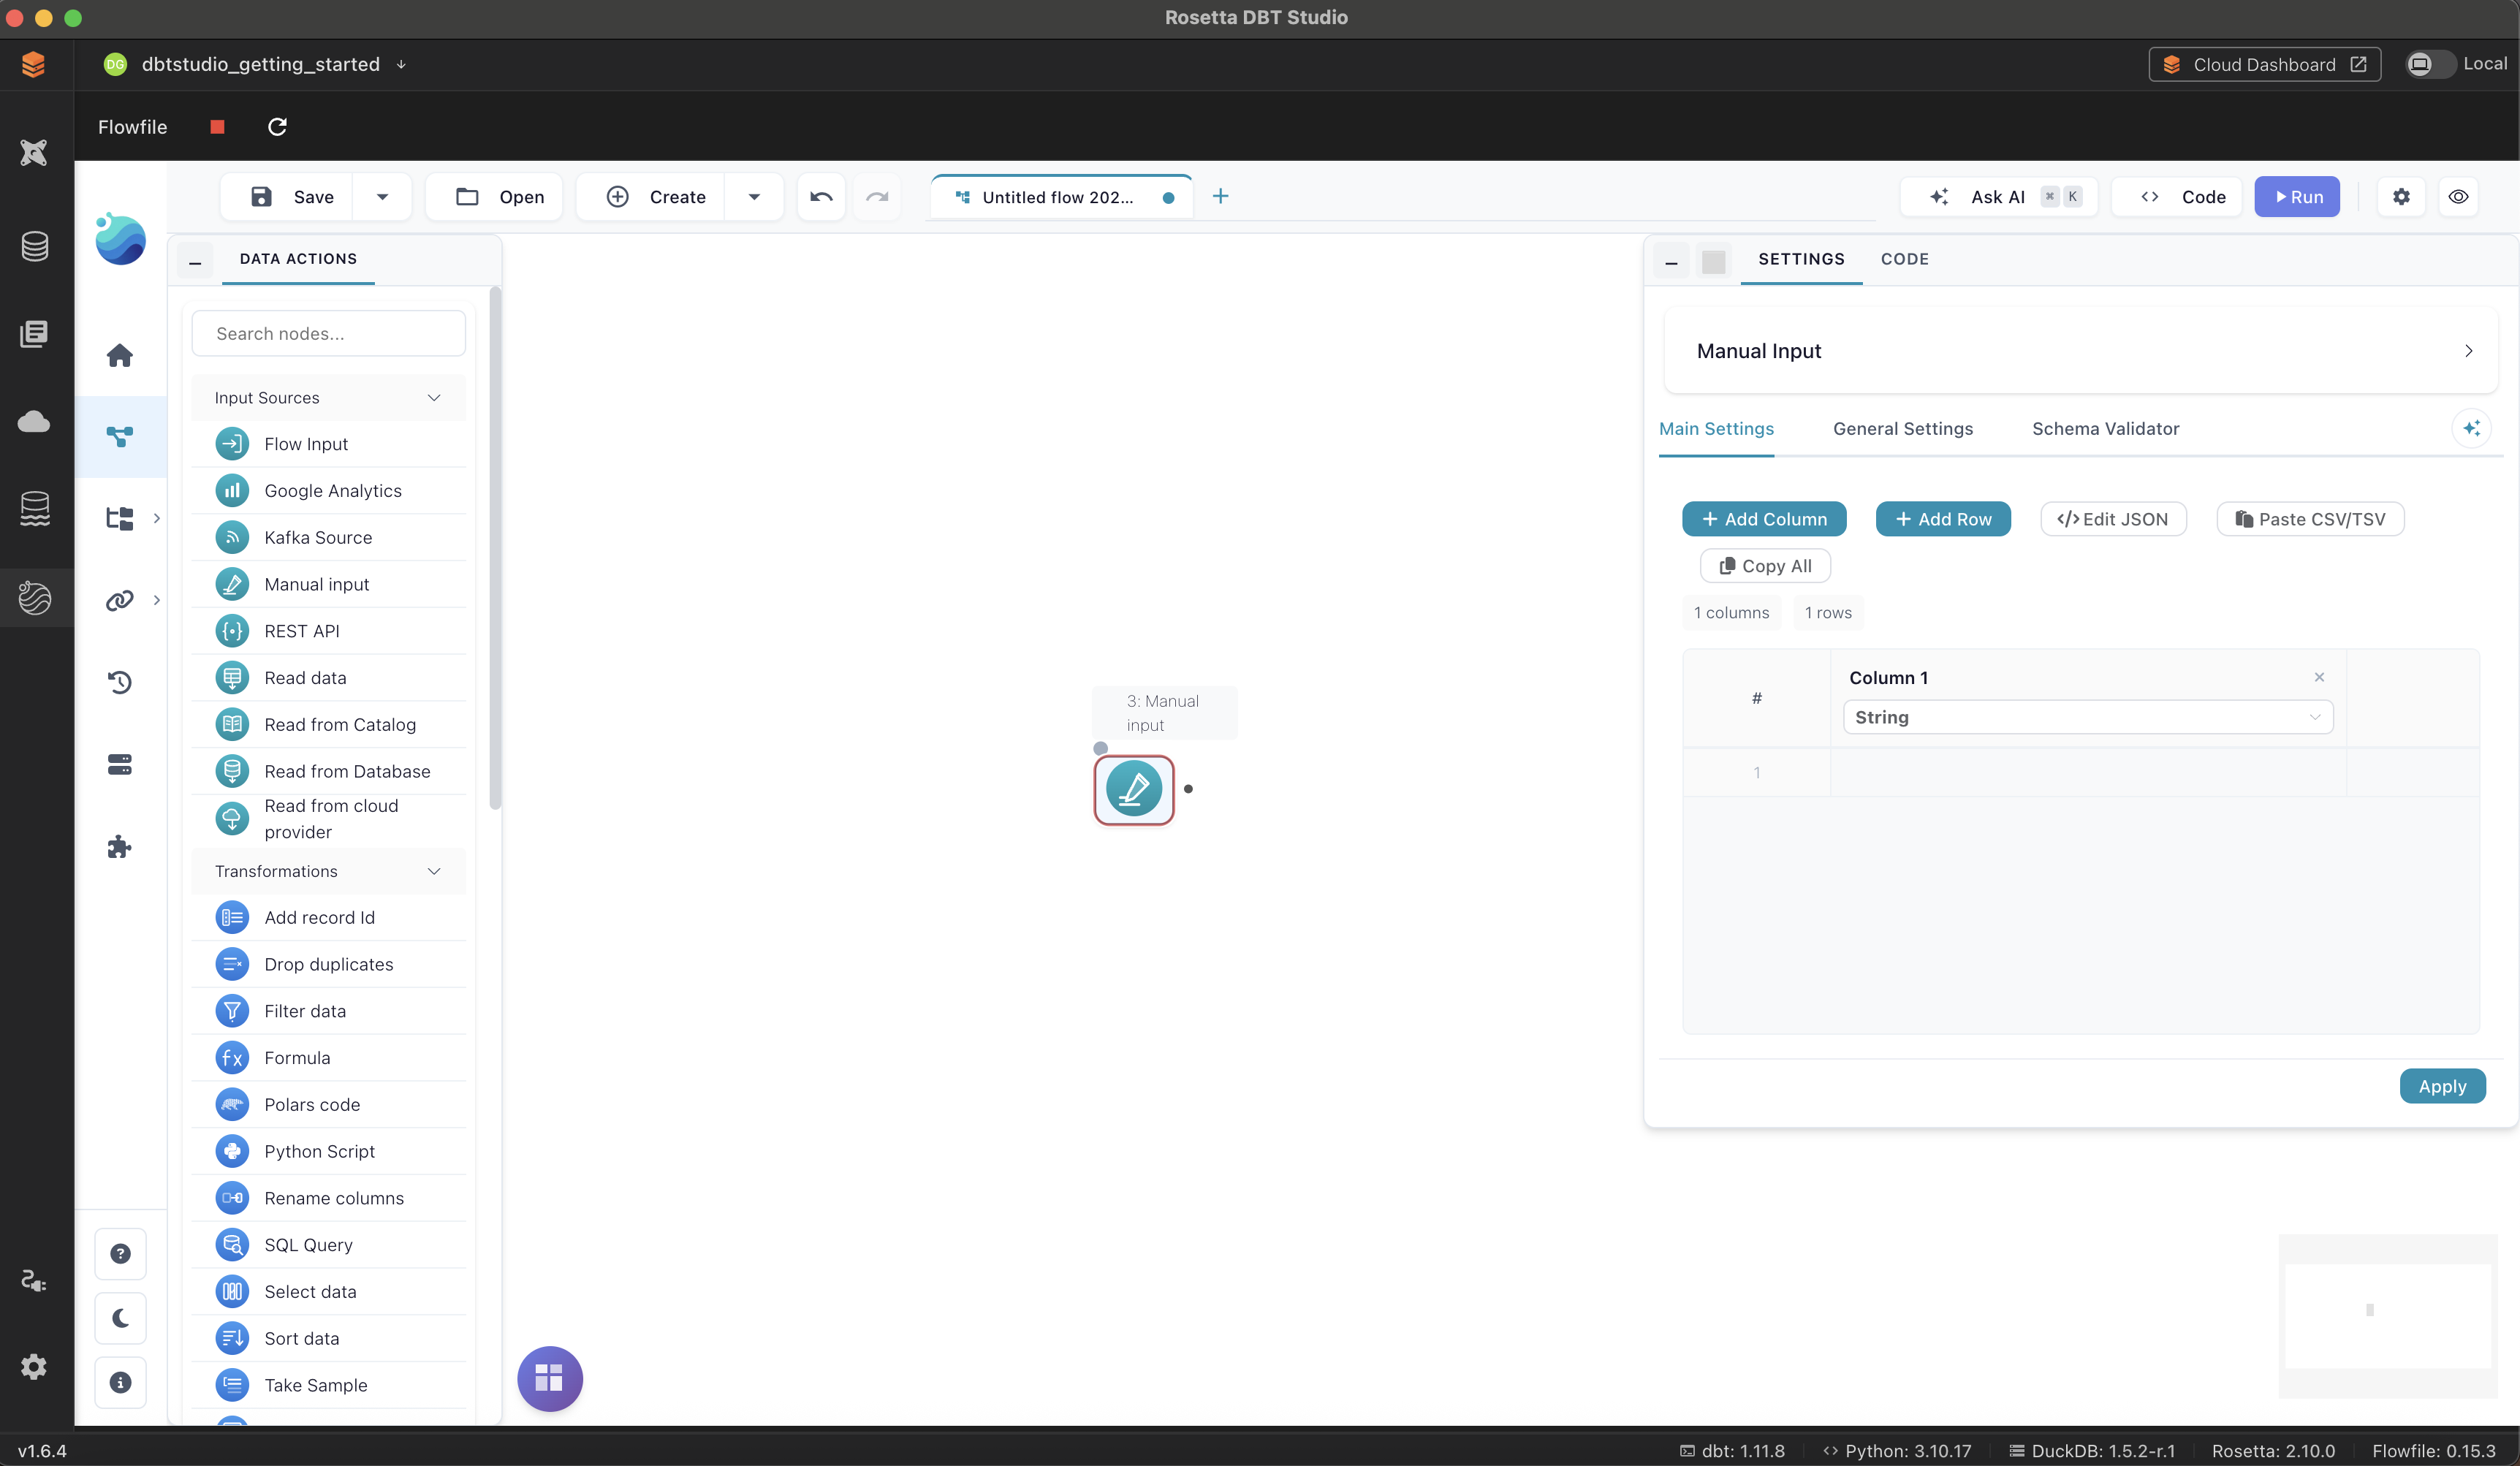This screenshot has width=2520, height=1466.
Task: Stop Flowfile with the red square
Action: pos(217,127)
